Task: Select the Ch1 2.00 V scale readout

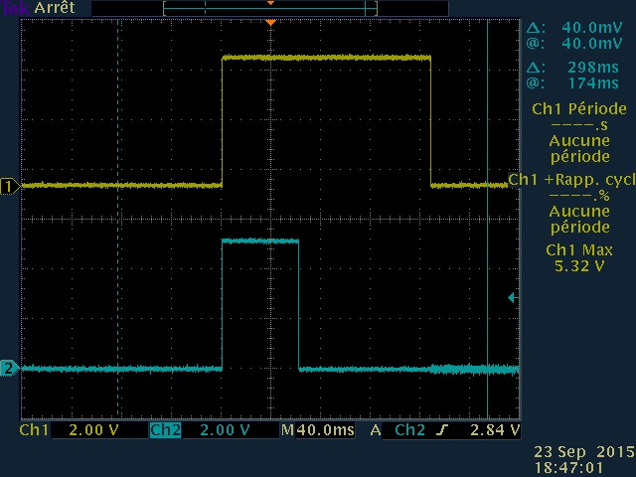Action: pyautogui.click(x=69, y=430)
